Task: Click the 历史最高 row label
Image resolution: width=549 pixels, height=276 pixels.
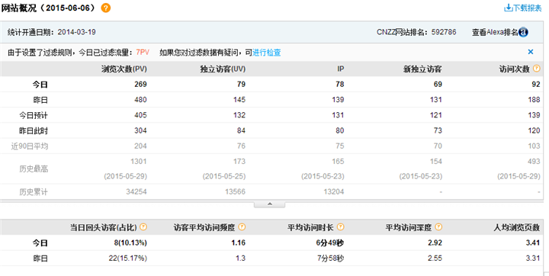Action: (34, 168)
